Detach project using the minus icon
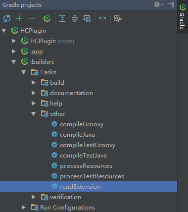The image size is (188, 212). point(32,18)
